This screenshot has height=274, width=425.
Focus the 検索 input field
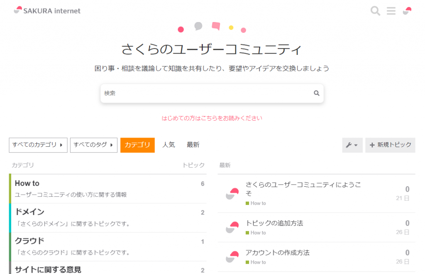[x=205, y=93]
